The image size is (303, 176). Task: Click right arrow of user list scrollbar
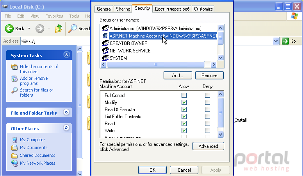[214, 64]
